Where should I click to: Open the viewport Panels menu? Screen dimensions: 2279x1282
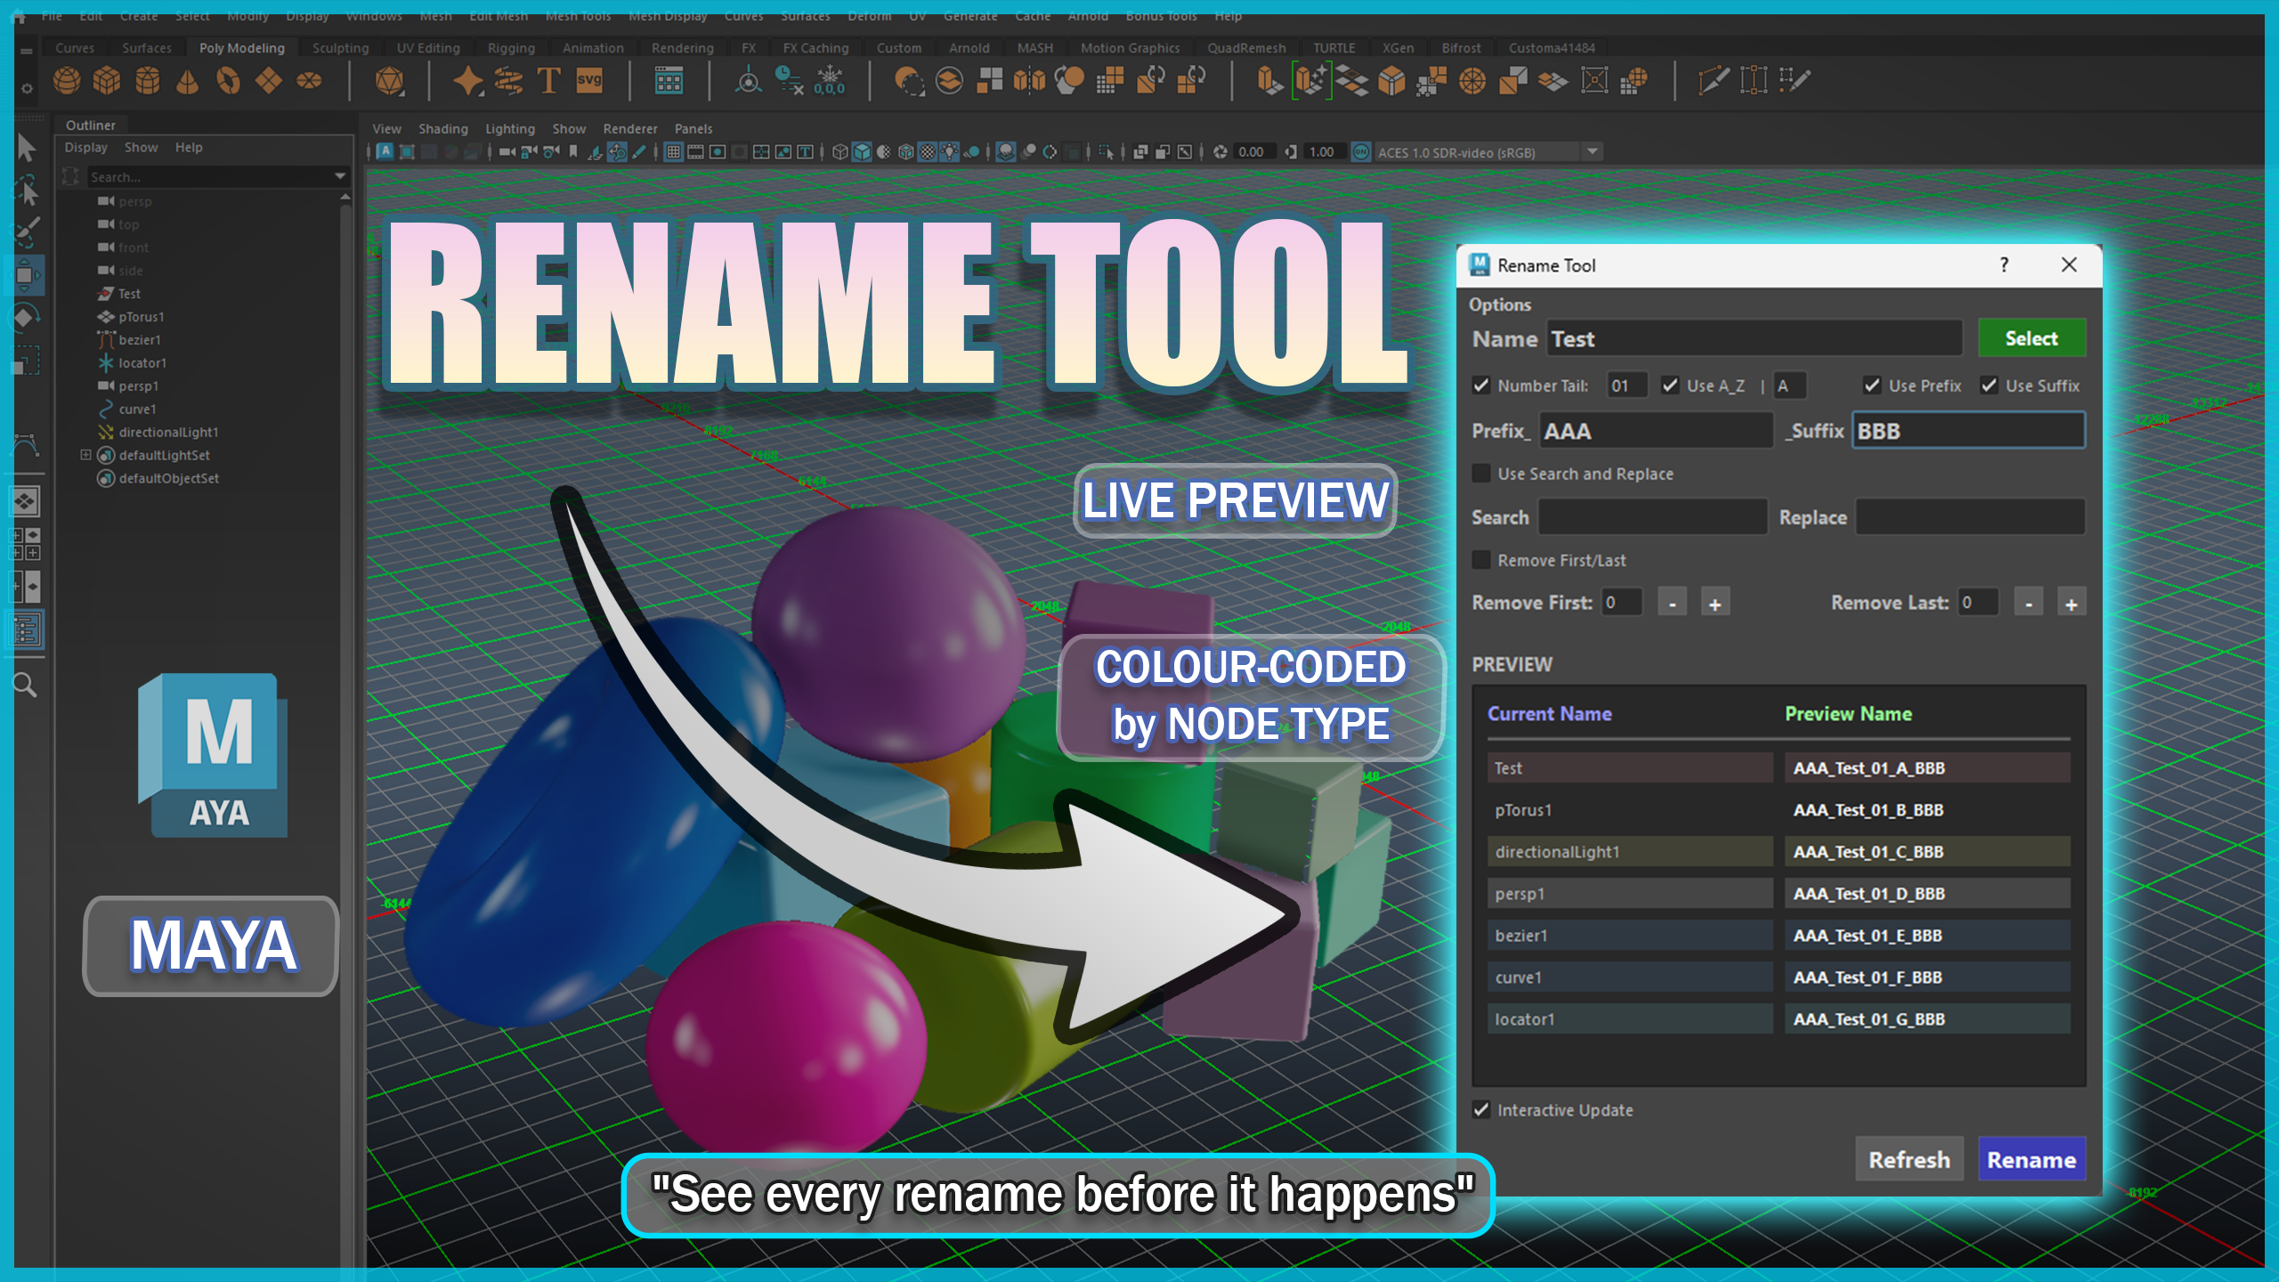[693, 129]
